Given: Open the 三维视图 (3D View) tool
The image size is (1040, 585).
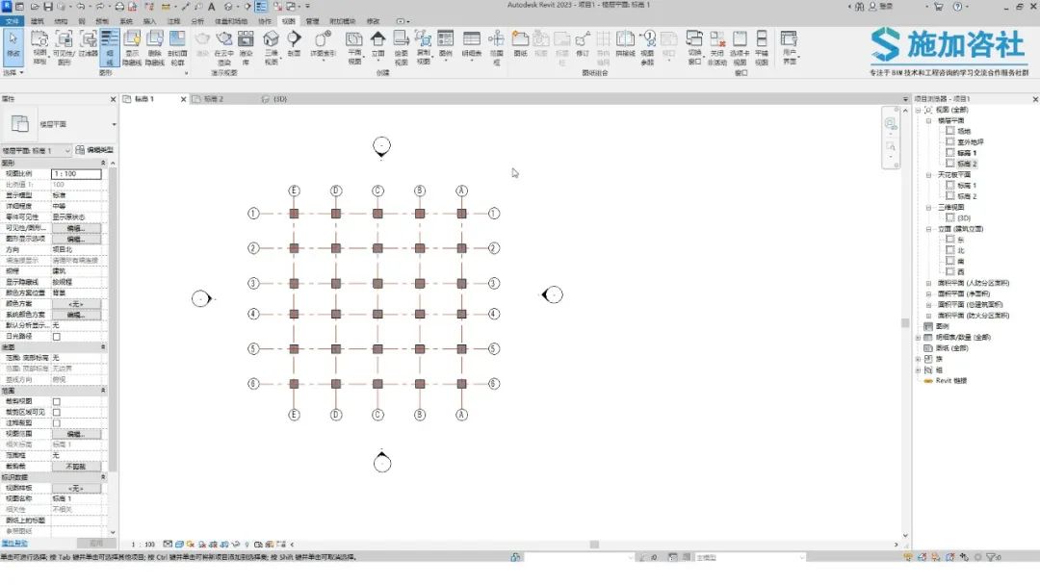Looking at the screenshot, I should 272,46.
